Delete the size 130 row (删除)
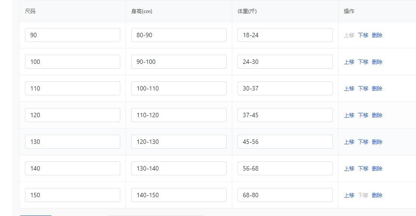The width and height of the screenshot is (416, 216). coord(377,142)
